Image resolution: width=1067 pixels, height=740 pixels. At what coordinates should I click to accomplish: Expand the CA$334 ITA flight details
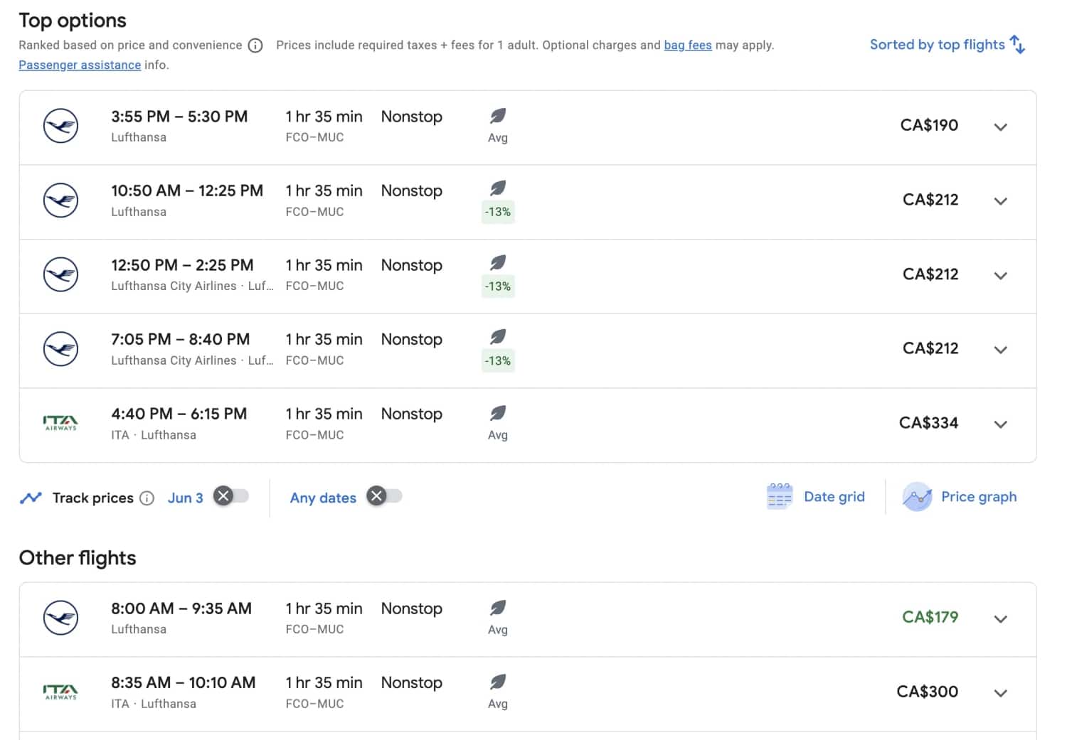tap(1000, 424)
